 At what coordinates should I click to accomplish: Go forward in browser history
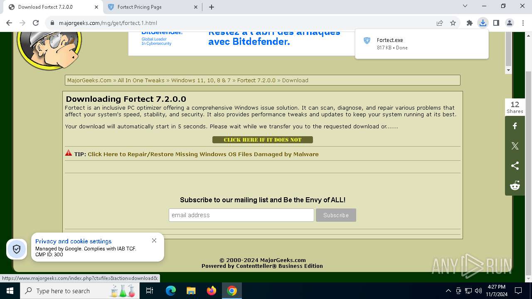tap(22, 23)
